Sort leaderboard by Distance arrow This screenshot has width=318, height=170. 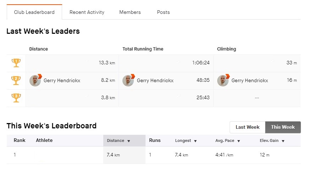tap(129, 141)
